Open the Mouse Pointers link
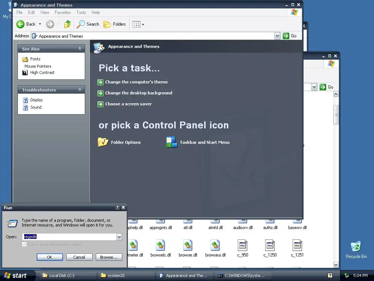 (x=38, y=66)
